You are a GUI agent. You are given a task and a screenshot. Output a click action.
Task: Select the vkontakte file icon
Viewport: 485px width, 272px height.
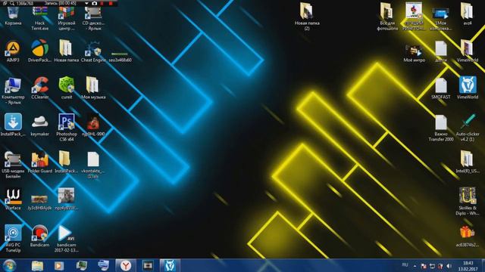point(93,165)
